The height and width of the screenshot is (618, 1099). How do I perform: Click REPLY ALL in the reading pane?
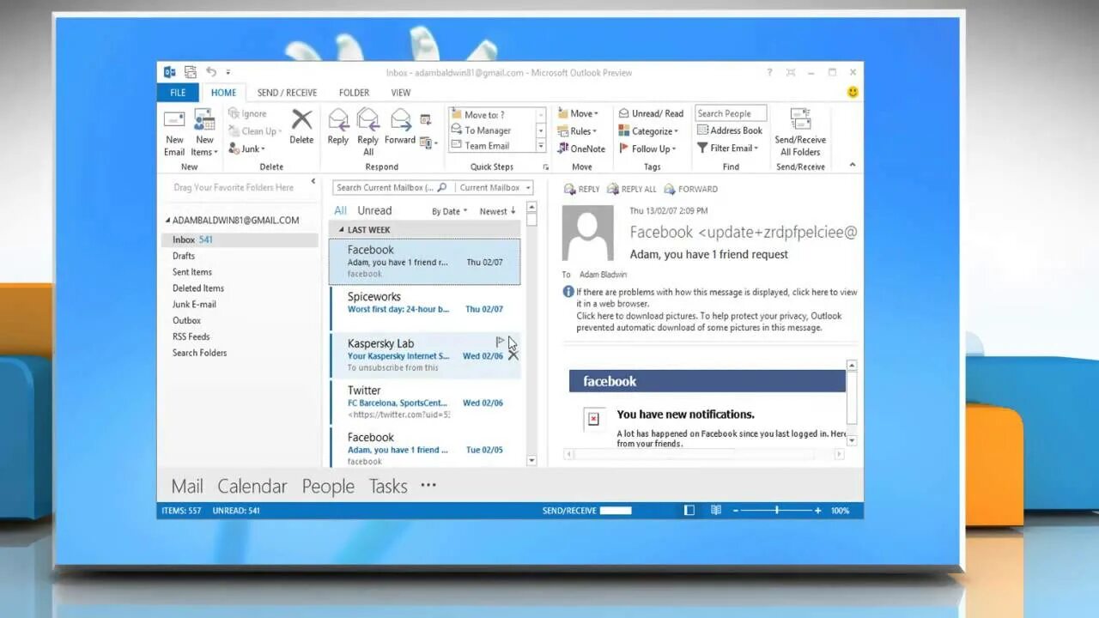tap(631, 189)
